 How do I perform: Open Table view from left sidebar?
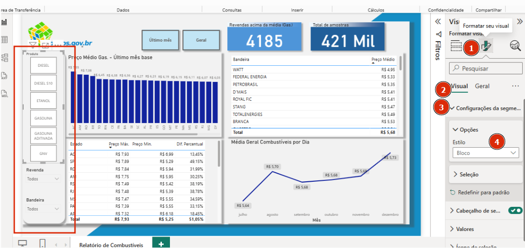(x=4, y=40)
